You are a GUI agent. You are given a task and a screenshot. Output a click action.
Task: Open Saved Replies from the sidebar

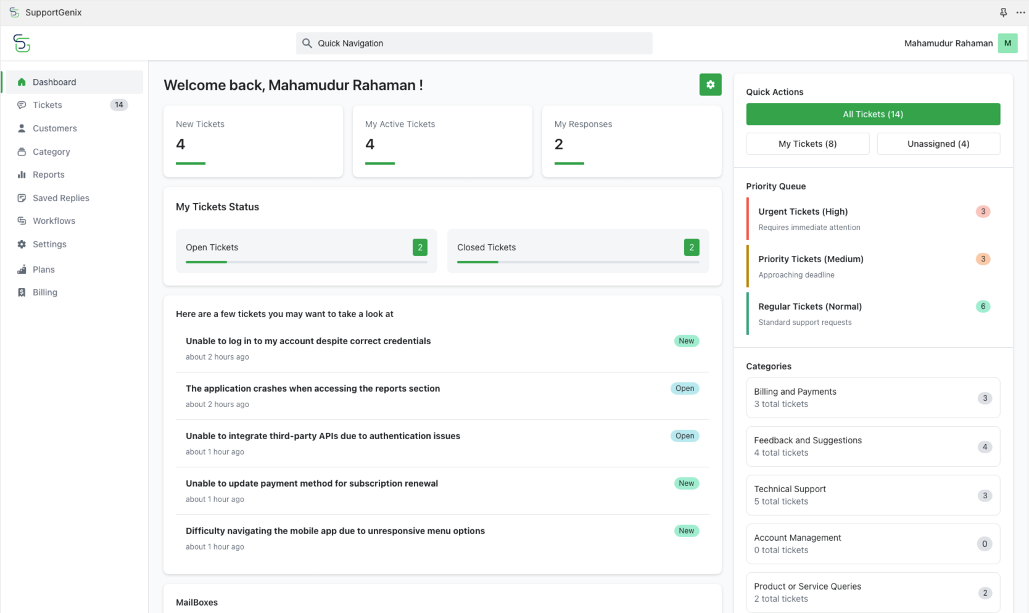[x=60, y=198]
